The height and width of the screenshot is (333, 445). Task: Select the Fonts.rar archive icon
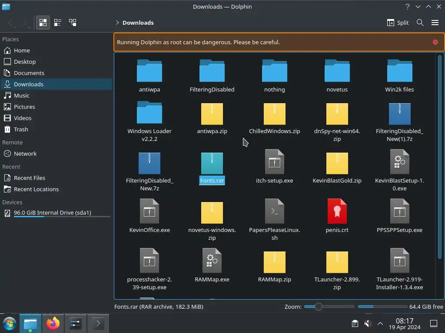tap(212, 163)
